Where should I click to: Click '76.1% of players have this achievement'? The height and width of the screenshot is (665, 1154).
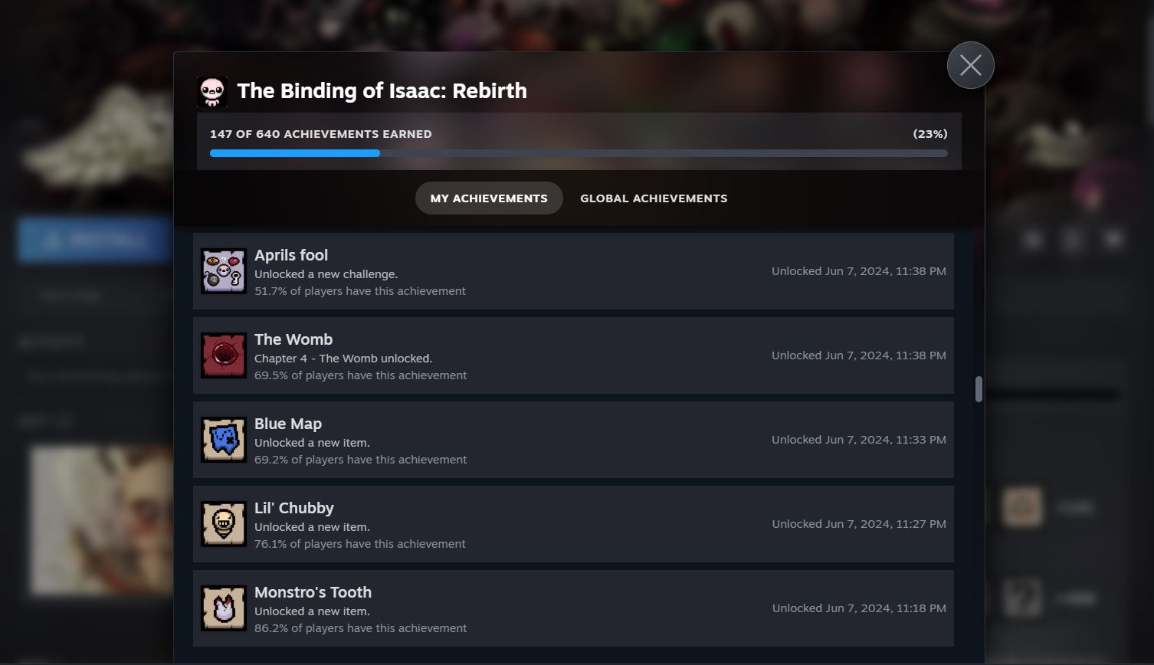point(360,544)
